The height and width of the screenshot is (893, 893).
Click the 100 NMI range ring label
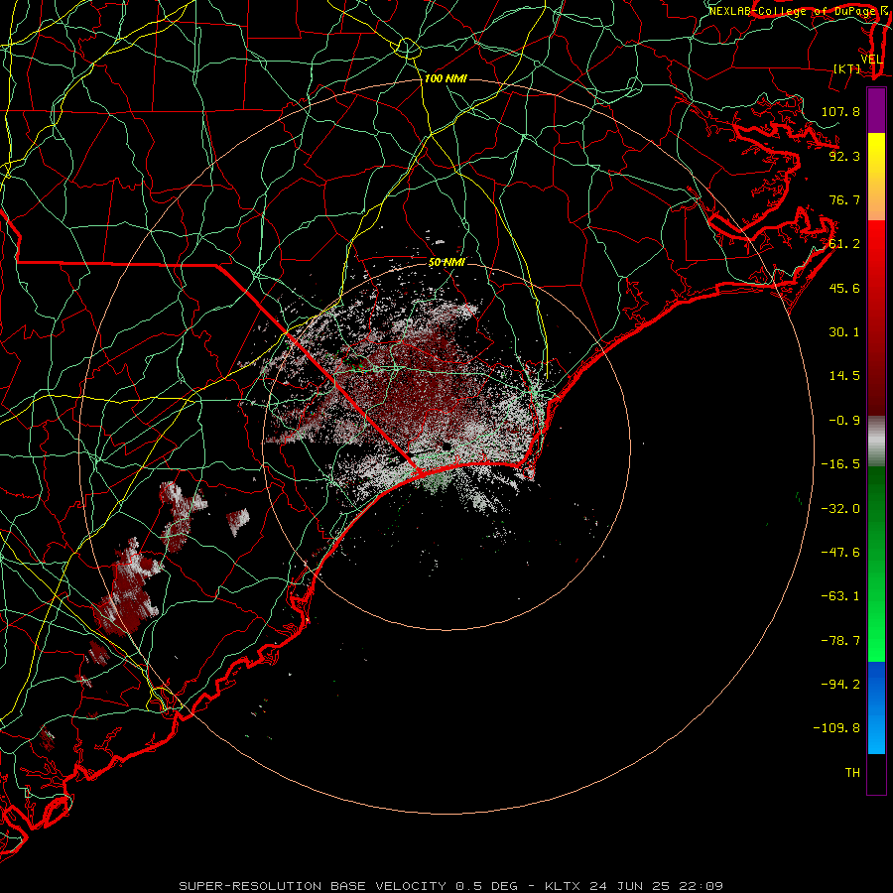(x=446, y=78)
